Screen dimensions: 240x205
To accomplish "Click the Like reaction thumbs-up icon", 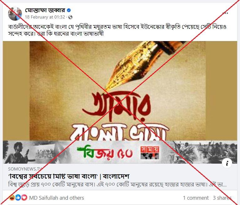I will click(x=18, y=198).
